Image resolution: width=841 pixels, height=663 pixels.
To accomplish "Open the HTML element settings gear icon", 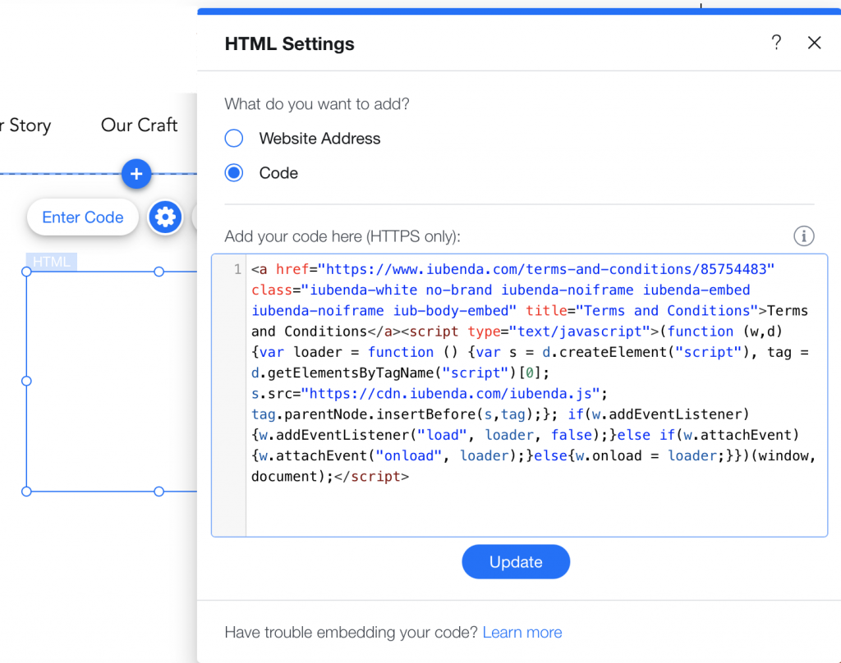I will 165,217.
